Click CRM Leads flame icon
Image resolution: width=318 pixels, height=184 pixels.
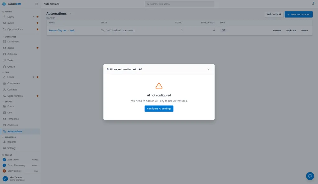click(x=4, y=77)
